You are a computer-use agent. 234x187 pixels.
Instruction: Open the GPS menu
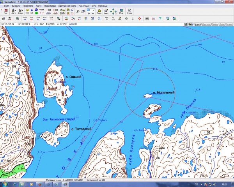94,6
